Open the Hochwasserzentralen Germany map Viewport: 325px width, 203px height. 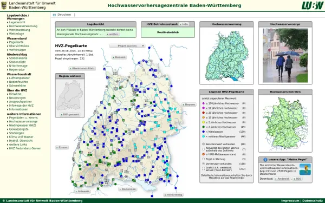pyautogui.click(x=285, y=123)
